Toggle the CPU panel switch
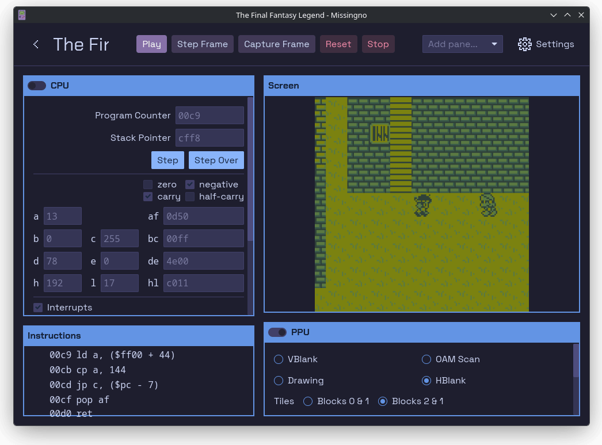 pyautogui.click(x=37, y=86)
